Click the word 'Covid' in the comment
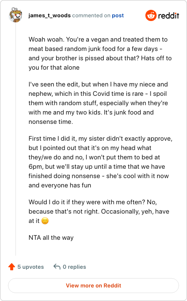This screenshot has width=187, height=301. 104,93
